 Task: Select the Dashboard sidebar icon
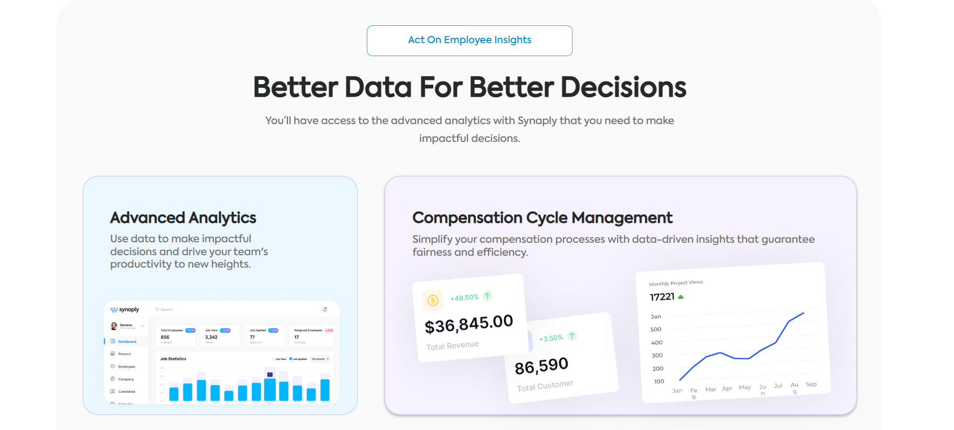point(113,342)
